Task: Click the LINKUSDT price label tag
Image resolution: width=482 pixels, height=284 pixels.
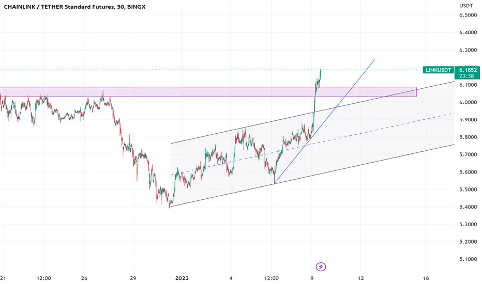Action: pos(438,70)
